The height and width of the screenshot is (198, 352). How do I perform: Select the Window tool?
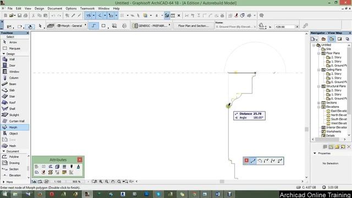coord(15,71)
